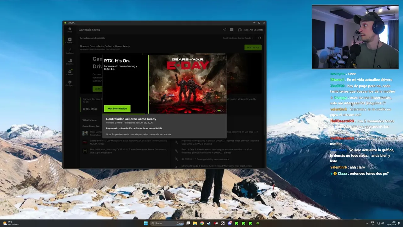Screen dimensions: 403x227
Task: Click the share icon in NVIDIA header
Action: 224,30
